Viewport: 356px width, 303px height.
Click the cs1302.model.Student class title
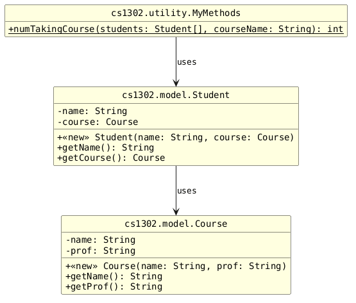176,95
